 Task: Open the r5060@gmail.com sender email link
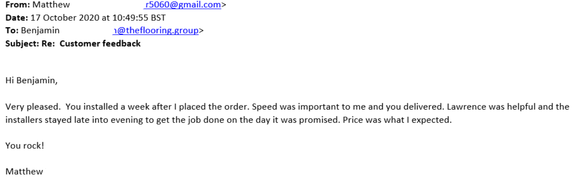[x=182, y=5]
